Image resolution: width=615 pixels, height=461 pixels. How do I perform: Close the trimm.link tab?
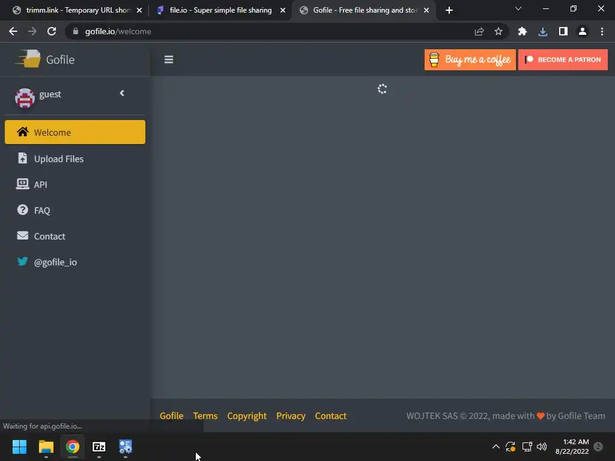139,10
